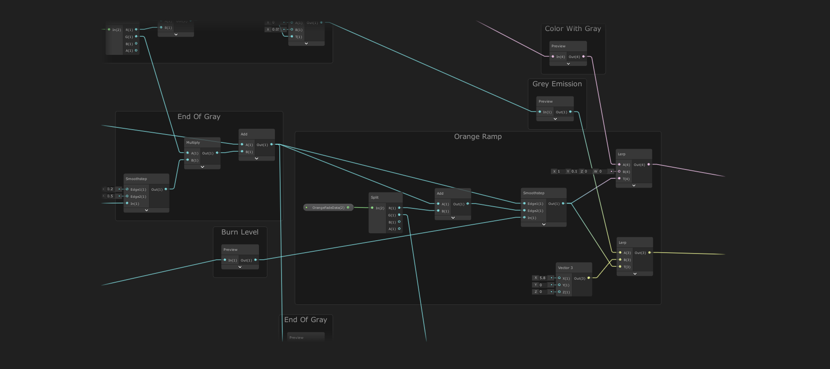
Task: Click the Vector 3 node's Out(3) port
Action: point(588,278)
